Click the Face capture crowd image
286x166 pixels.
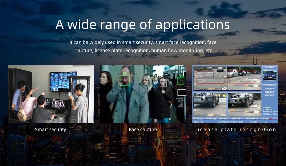coord(143,94)
